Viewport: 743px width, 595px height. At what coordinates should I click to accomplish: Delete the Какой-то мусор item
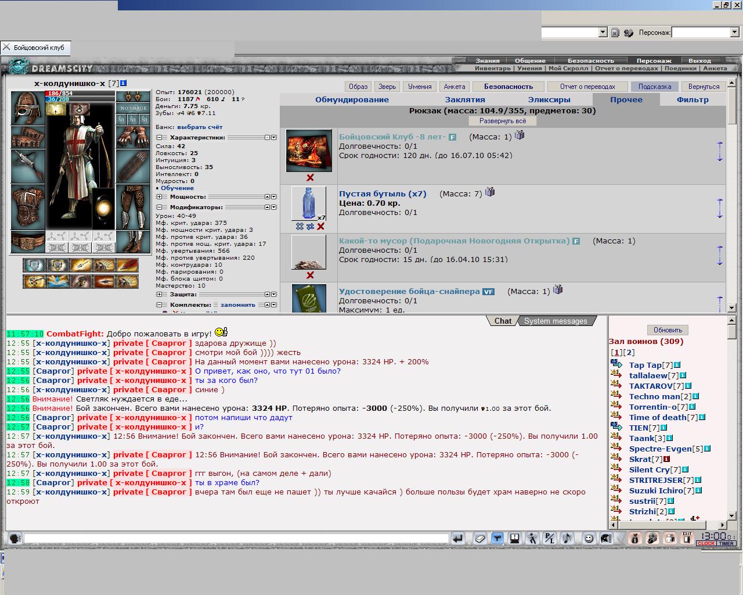pos(310,275)
